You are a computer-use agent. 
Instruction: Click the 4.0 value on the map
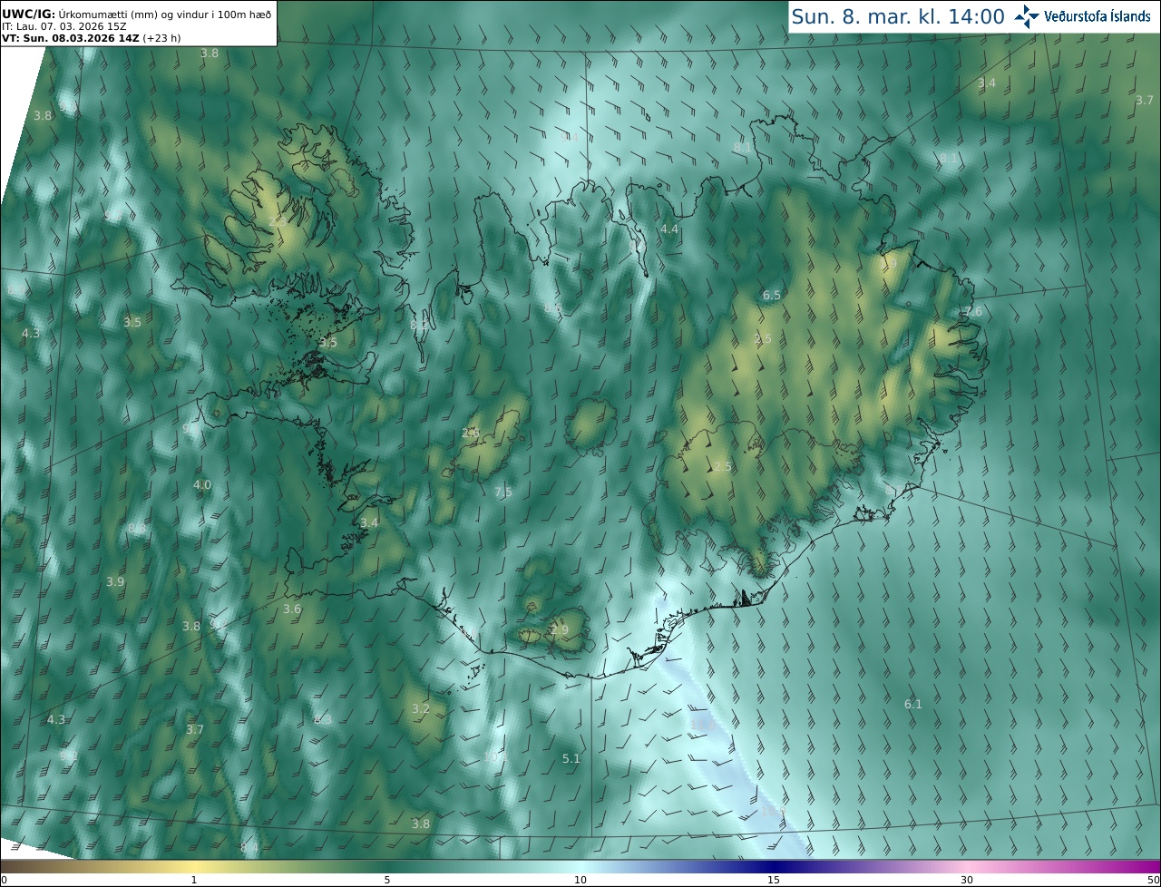click(202, 485)
